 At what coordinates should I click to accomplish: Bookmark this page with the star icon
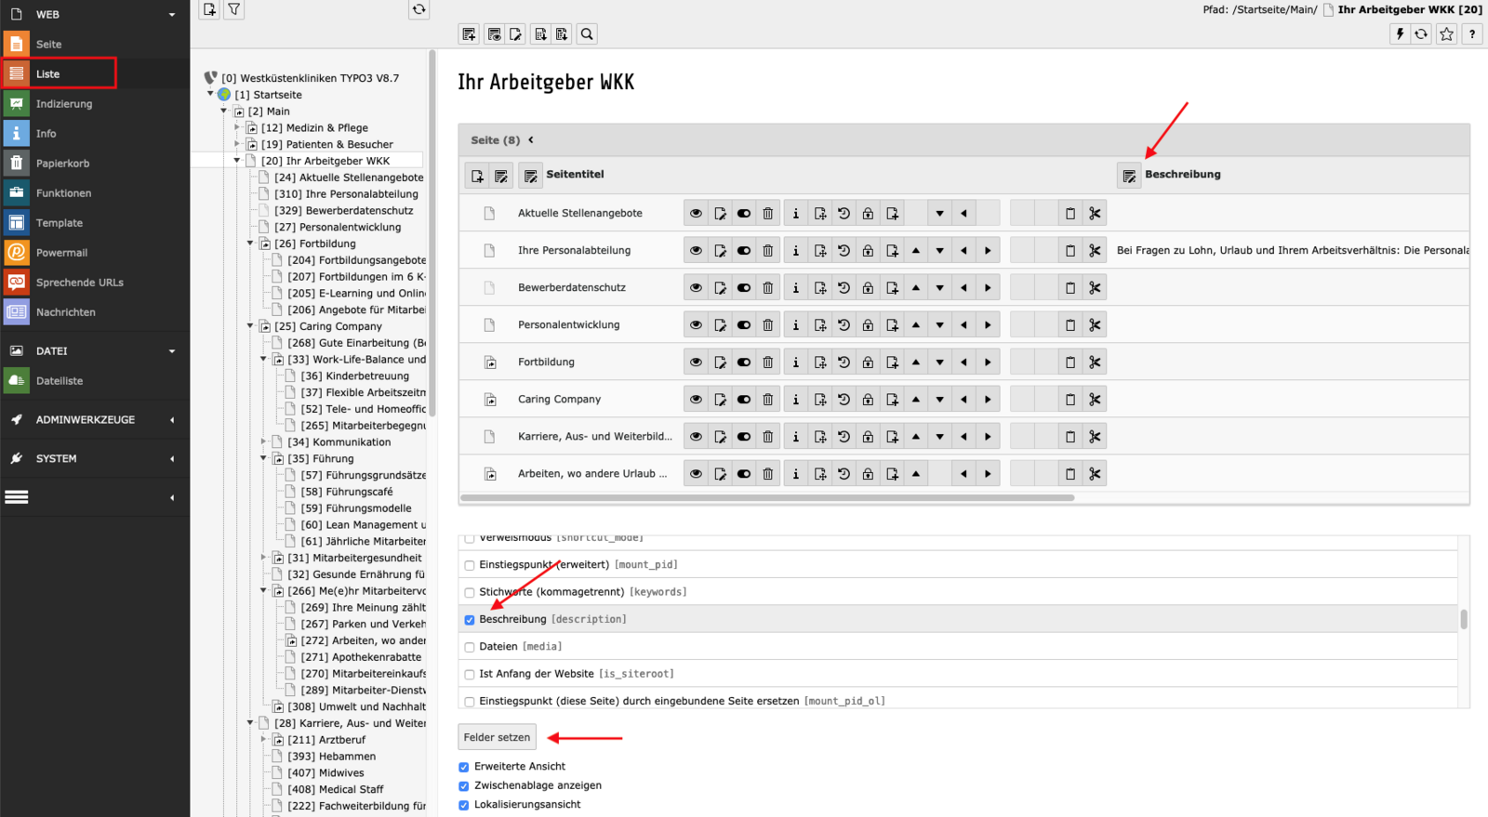(1446, 34)
